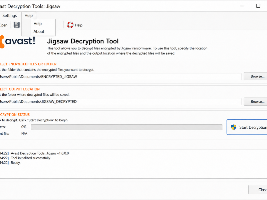Click the Jigsaw Decryption Tool heading
The height and width of the screenshot is (200, 267).
tap(83, 41)
